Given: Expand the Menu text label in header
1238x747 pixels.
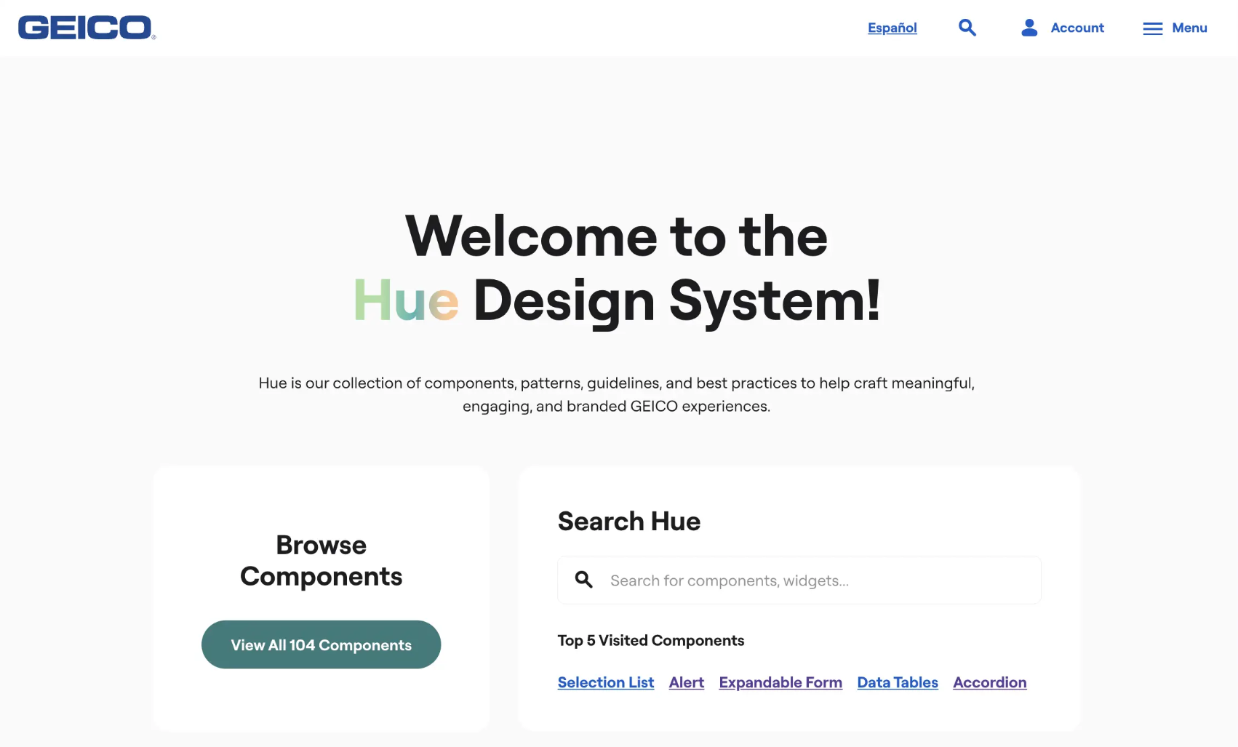Looking at the screenshot, I should tap(1189, 28).
